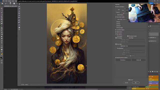Image resolution: width=160 pixels, height=90 pixels.
Task: Click the Brush Pressure slider handle
Action: (124, 13)
